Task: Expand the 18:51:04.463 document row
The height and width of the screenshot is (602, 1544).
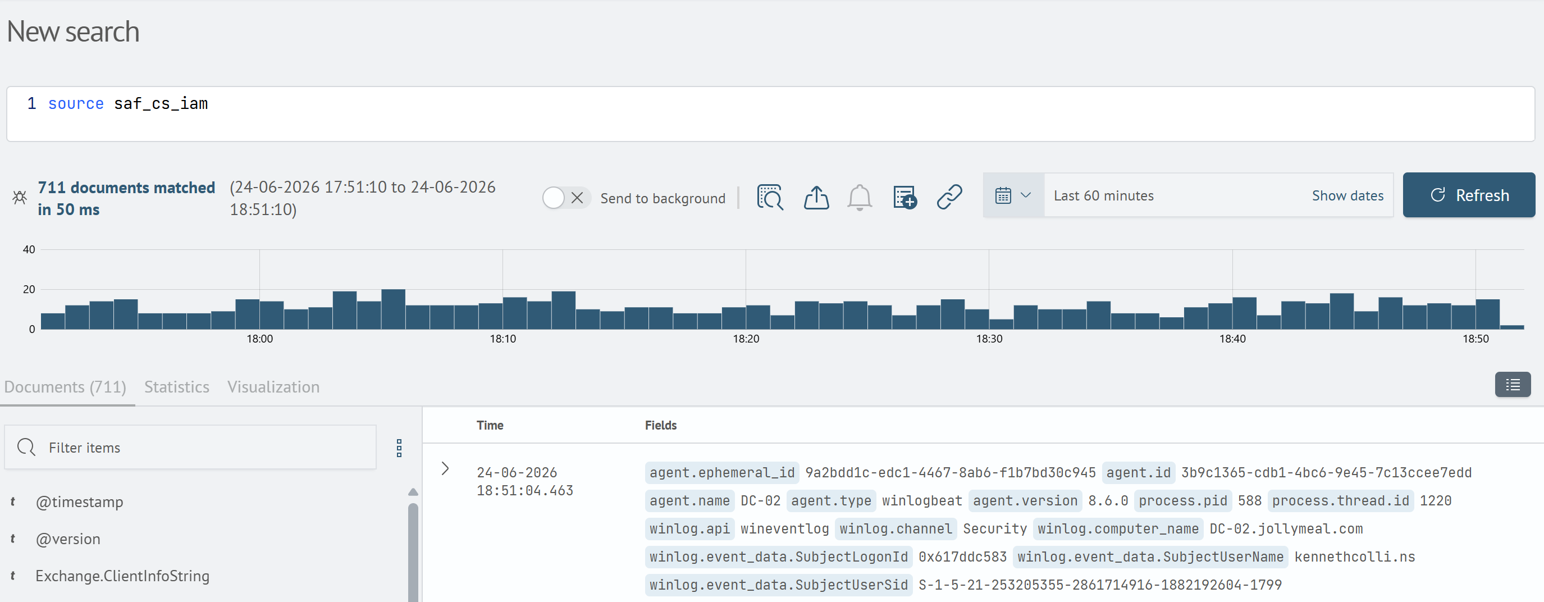Action: pyautogui.click(x=445, y=468)
